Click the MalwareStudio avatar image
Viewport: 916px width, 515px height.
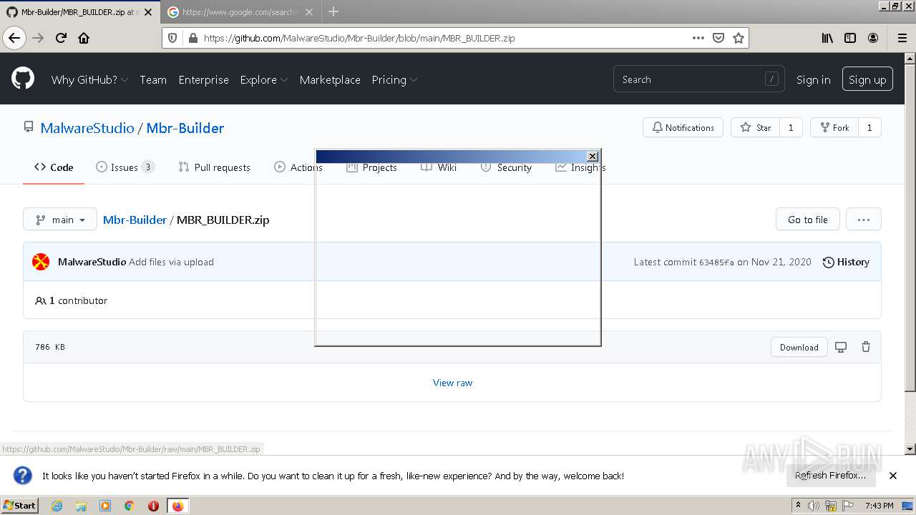pos(41,262)
